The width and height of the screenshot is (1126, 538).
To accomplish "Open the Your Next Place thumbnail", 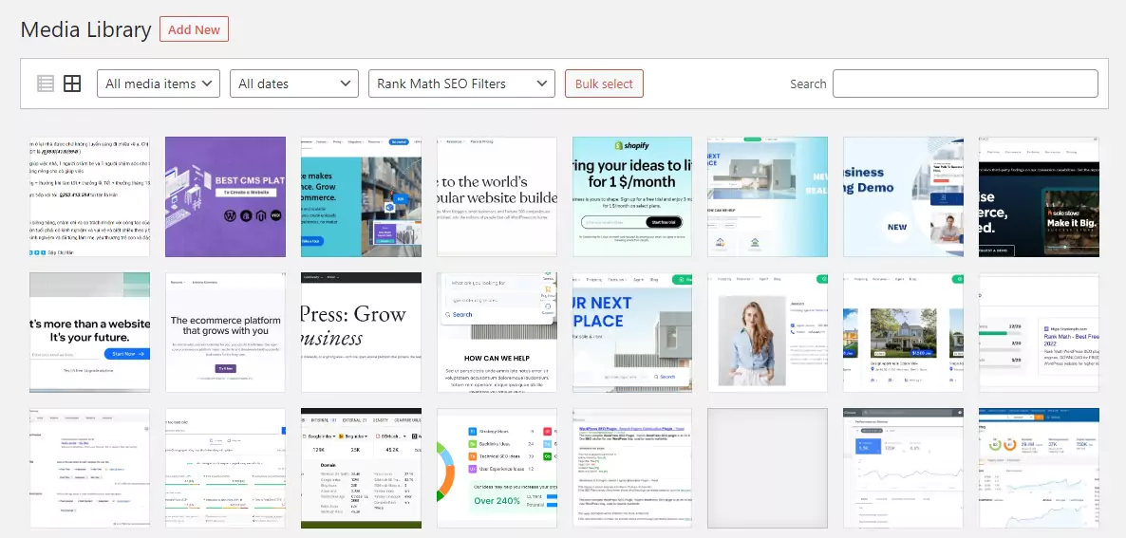I will coord(632,332).
